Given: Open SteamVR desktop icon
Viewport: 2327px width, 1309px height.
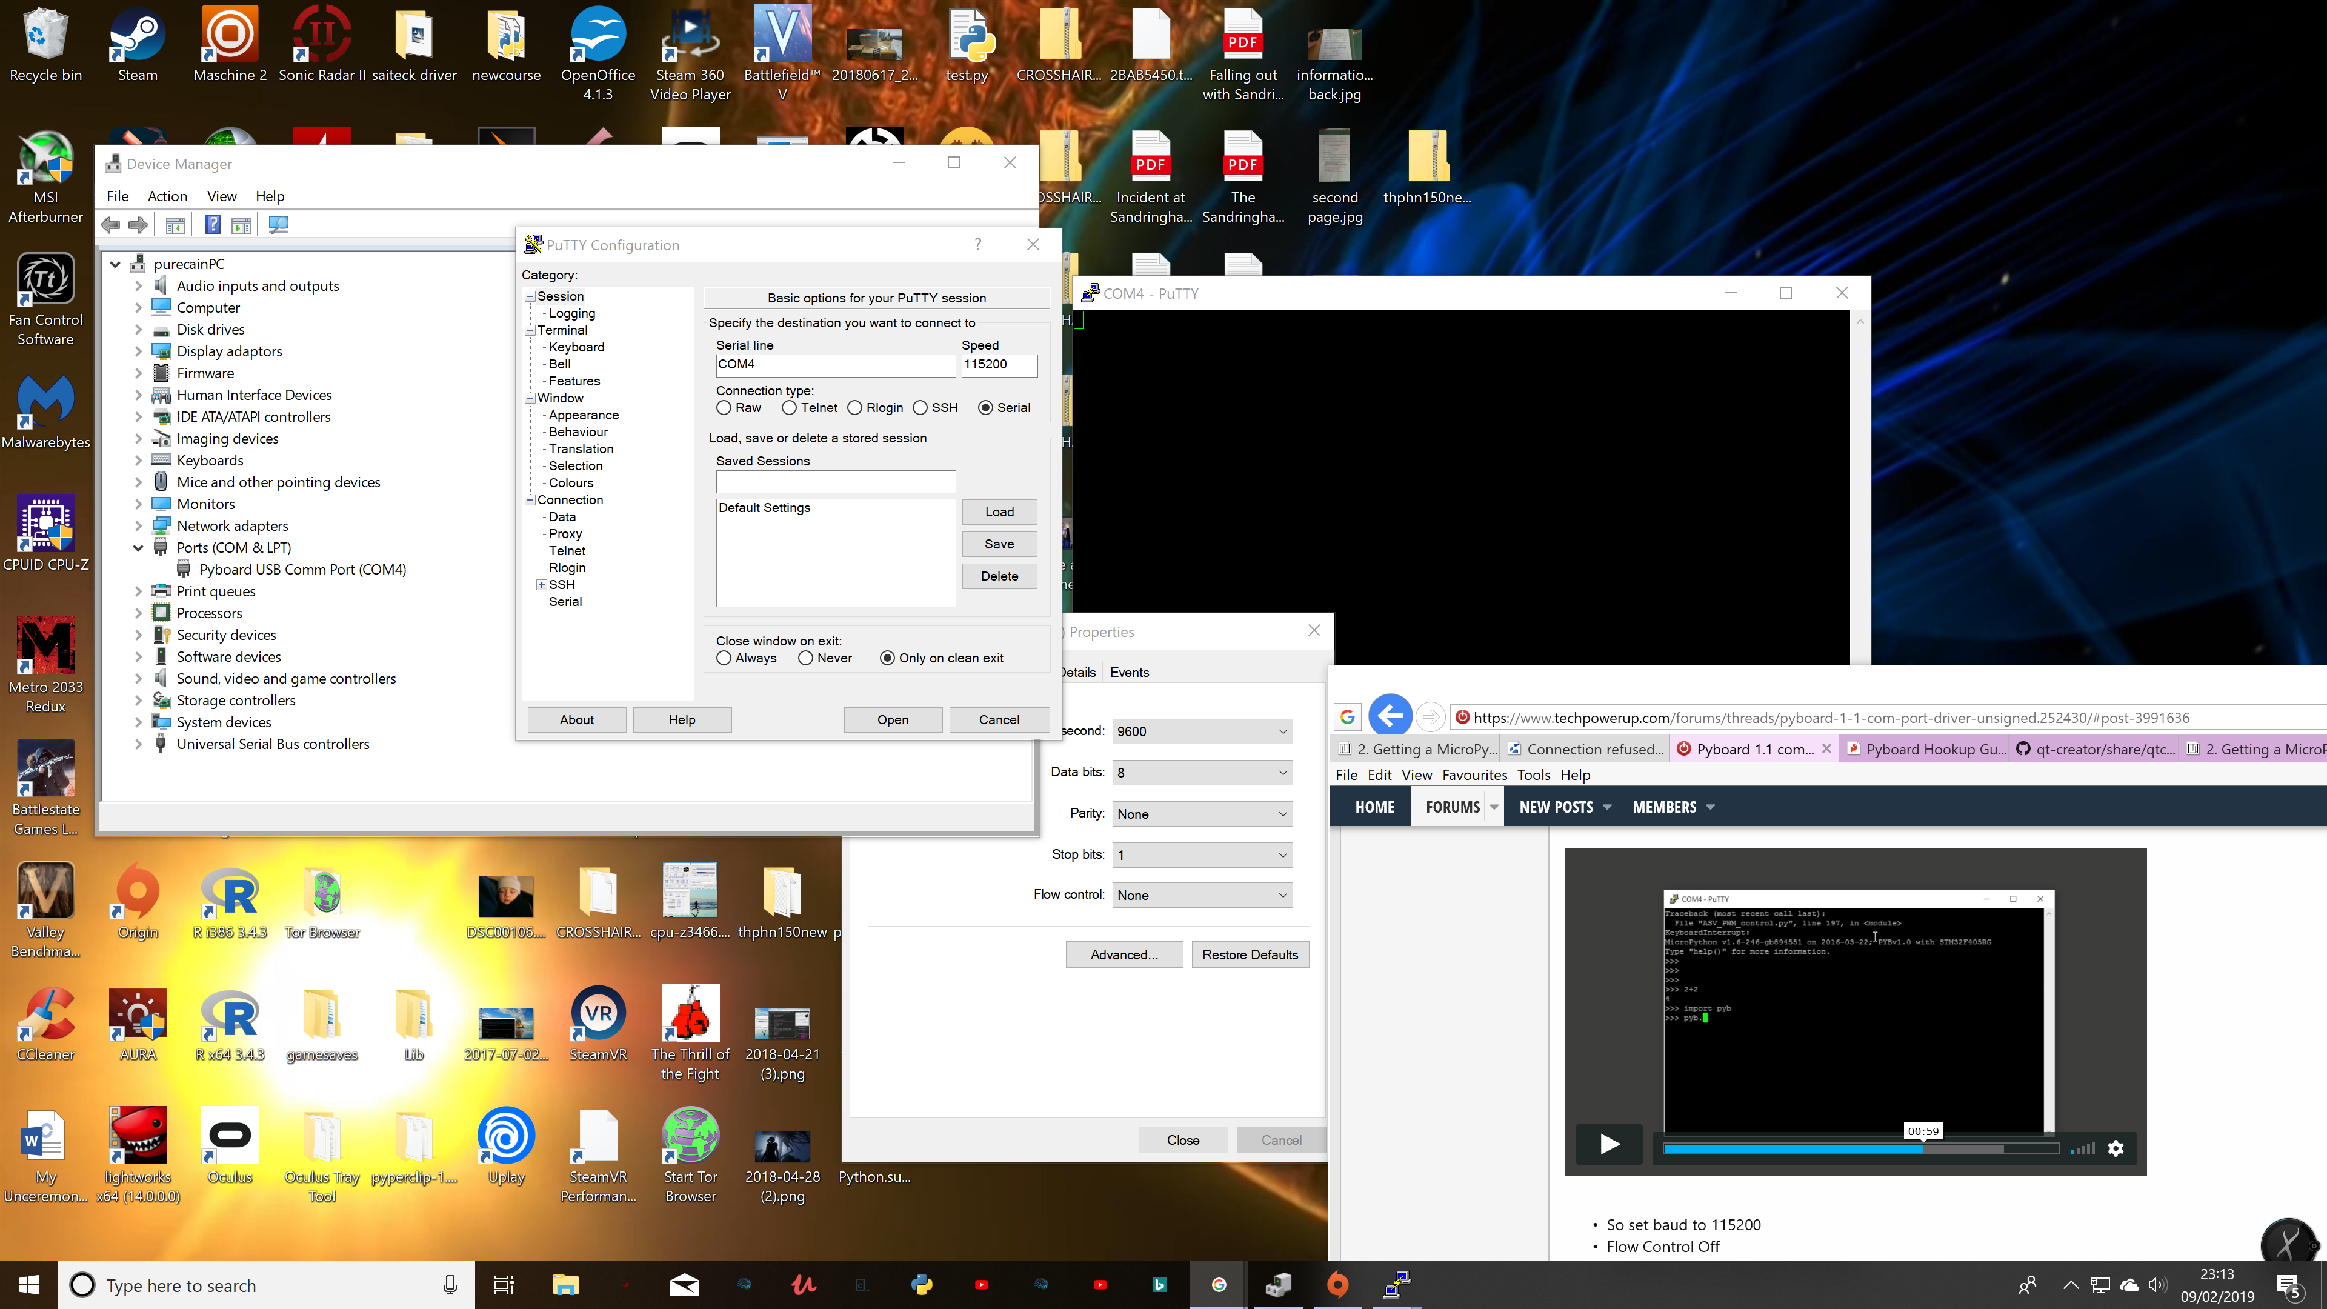Looking at the screenshot, I should coord(597,1024).
